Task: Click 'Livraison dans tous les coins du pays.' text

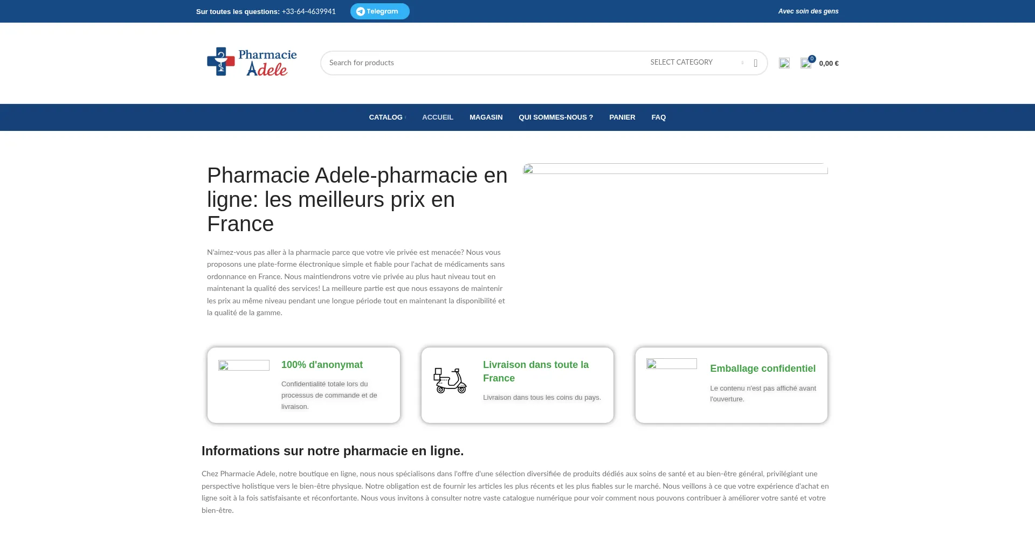Action: coord(542,398)
